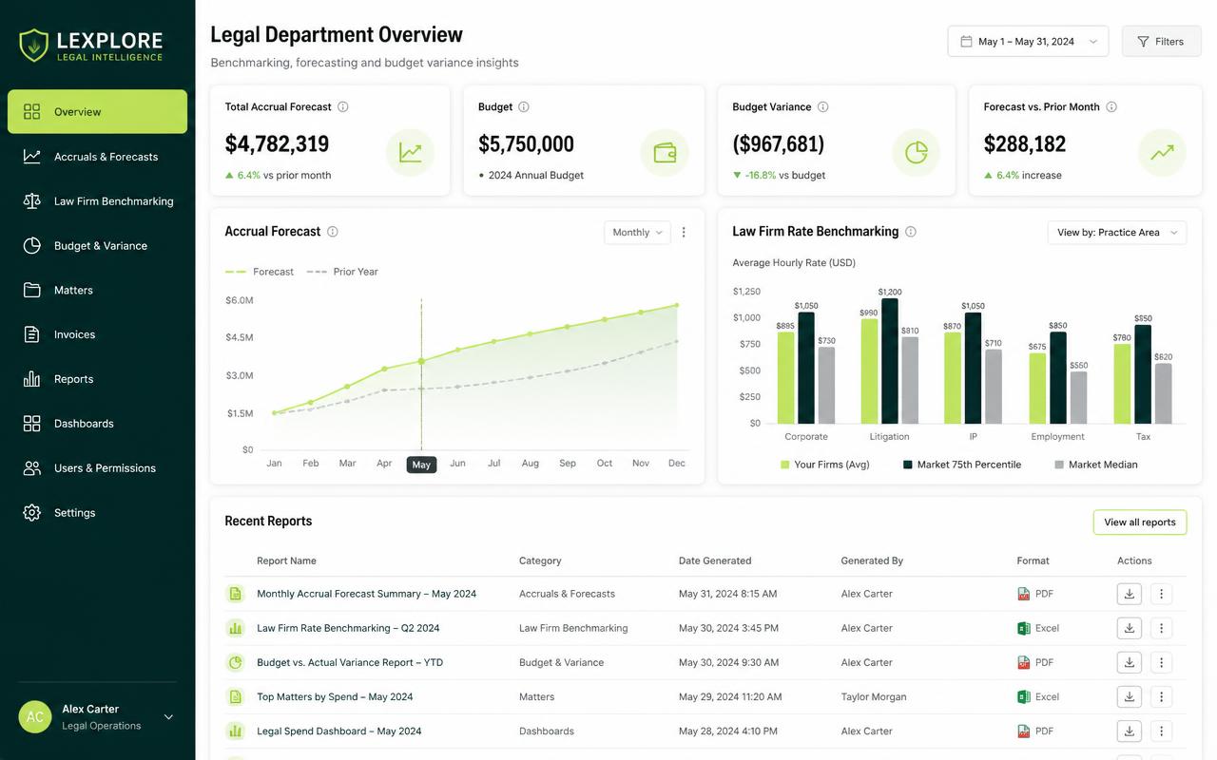Image resolution: width=1217 pixels, height=760 pixels.
Task: Click info icon beside Total Accrual Forecast
Action: (343, 107)
